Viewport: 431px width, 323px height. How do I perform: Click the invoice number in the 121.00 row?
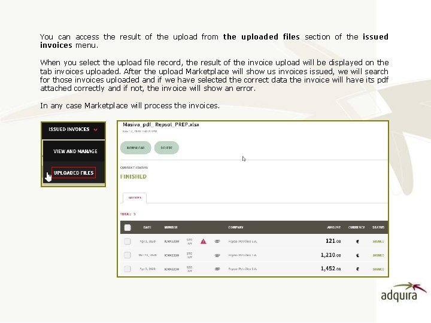pyautogui.click(x=172, y=242)
